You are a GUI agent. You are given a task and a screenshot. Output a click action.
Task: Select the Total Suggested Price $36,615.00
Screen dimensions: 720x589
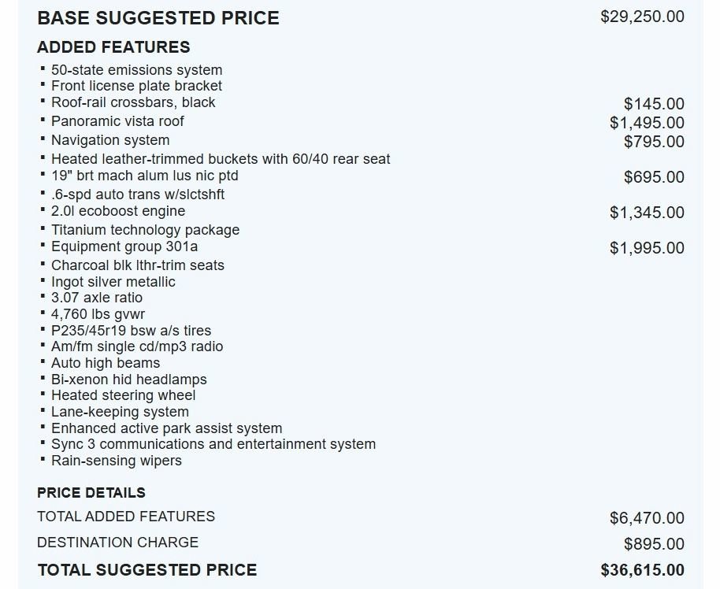click(642, 570)
